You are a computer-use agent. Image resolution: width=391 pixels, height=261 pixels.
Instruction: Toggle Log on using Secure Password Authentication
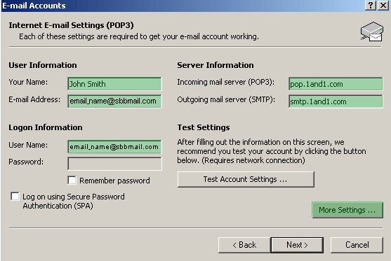point(15,196)
